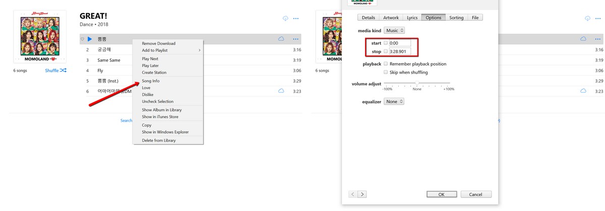The image size is (605, 211).
Task: Click the Shuffle crossed-arrows icon
Action: (x=63, y=70)
